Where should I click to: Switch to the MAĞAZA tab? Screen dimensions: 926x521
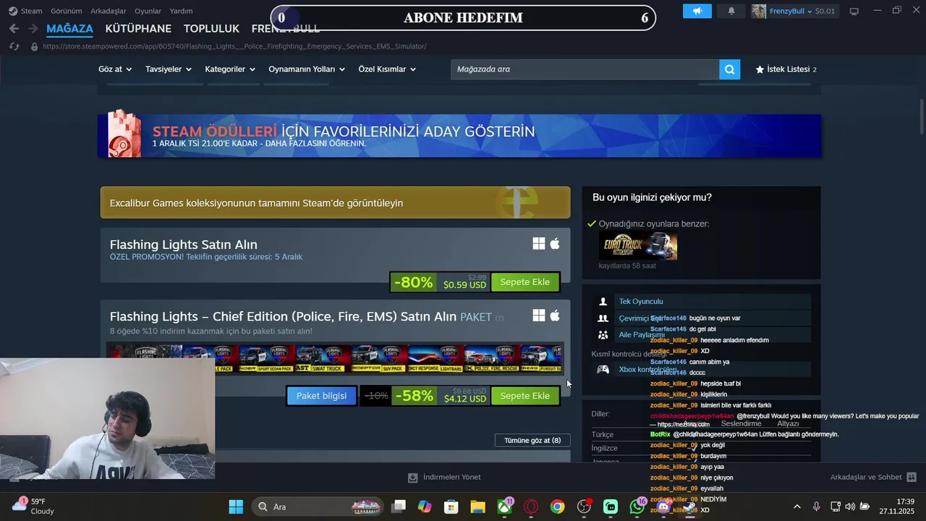tap(69, 29)
